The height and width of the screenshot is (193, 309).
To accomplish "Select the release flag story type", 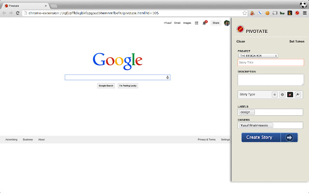I will point(298,95).
